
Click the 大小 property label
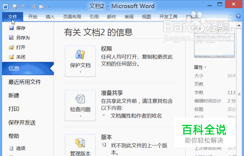tap(199, 76)
